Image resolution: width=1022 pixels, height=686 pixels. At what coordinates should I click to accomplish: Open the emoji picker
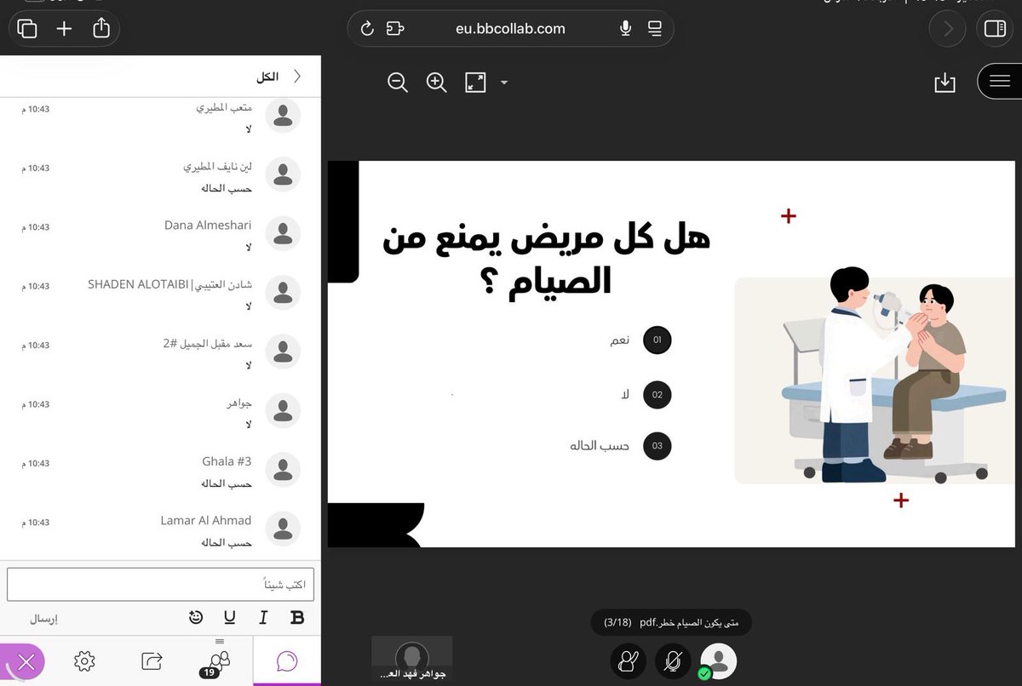click(x=196, y=618)
